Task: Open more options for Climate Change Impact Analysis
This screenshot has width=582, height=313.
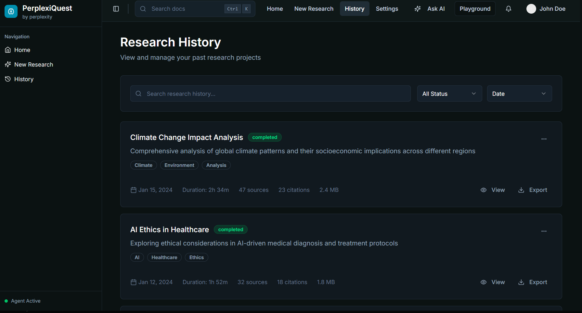Action: coord(544,139)
